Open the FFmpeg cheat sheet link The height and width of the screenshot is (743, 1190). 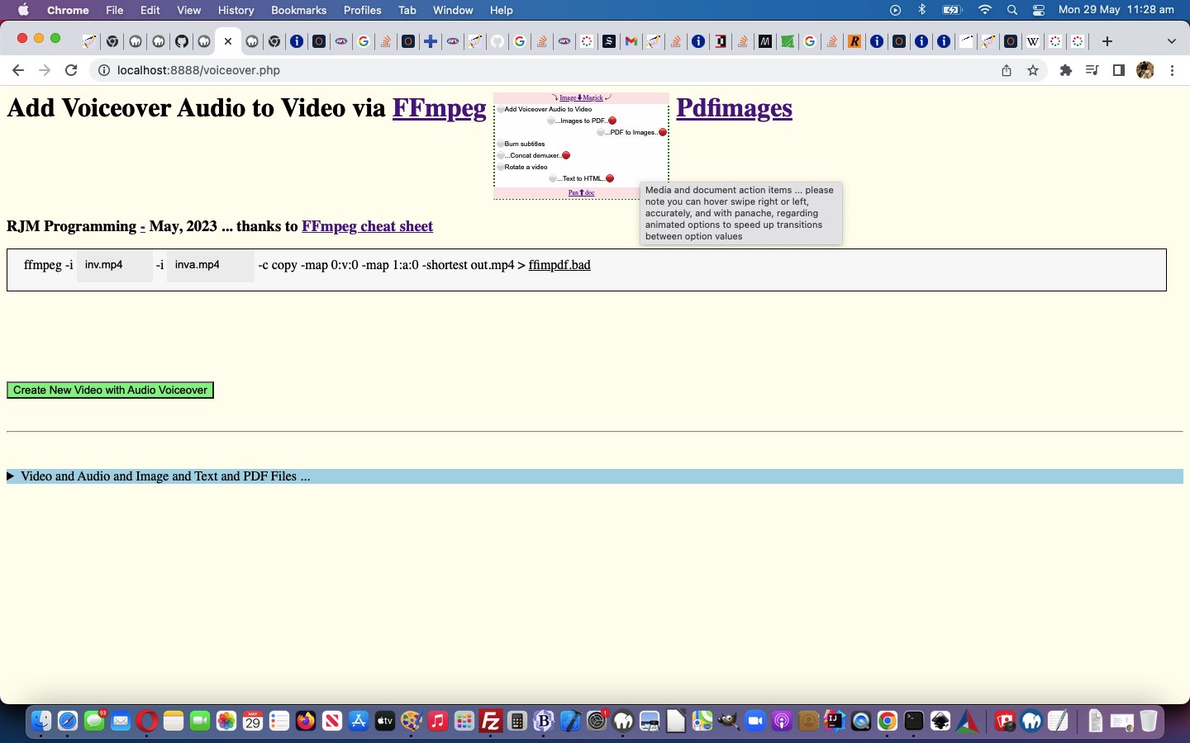(367, 226)
